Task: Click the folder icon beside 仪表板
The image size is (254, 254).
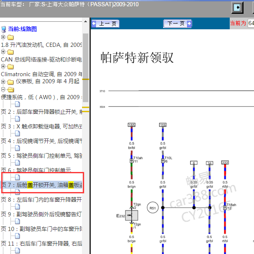Action: click(x=10, y=82)
